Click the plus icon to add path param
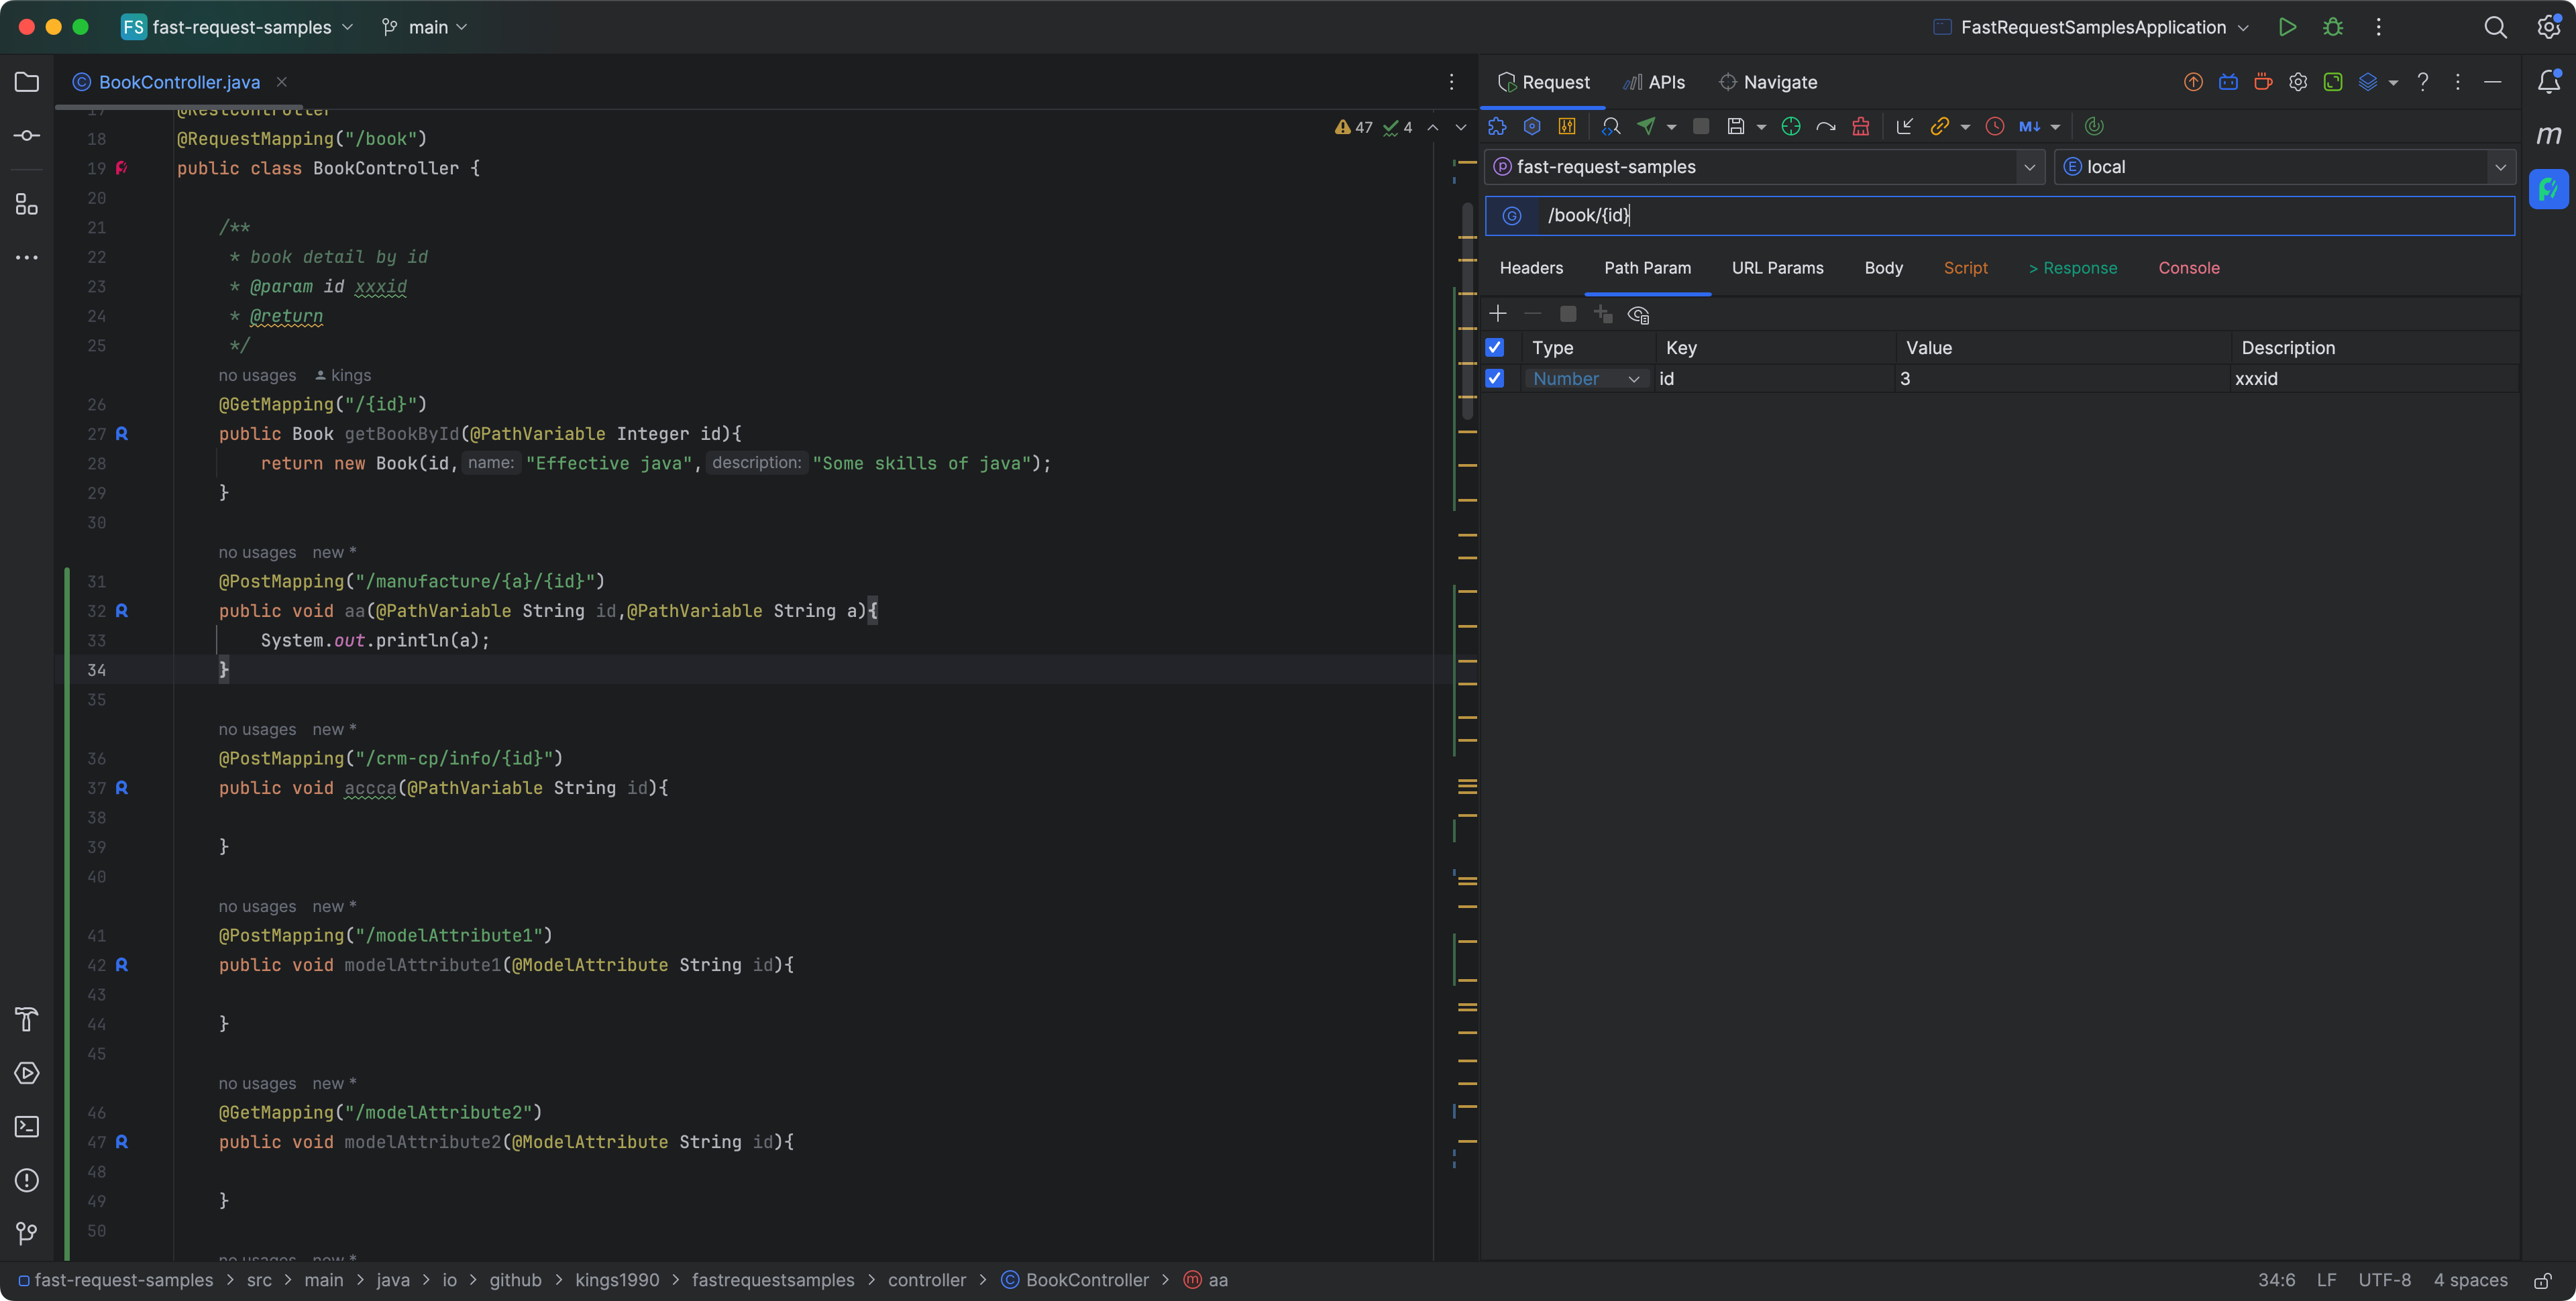This screenshot has width=2576, height=1301. [x=1497, y=314]
